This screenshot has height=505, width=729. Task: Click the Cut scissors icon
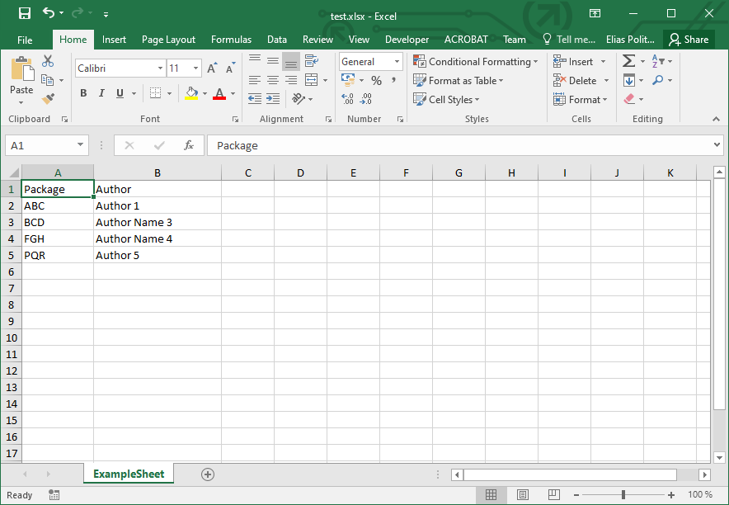48,61
